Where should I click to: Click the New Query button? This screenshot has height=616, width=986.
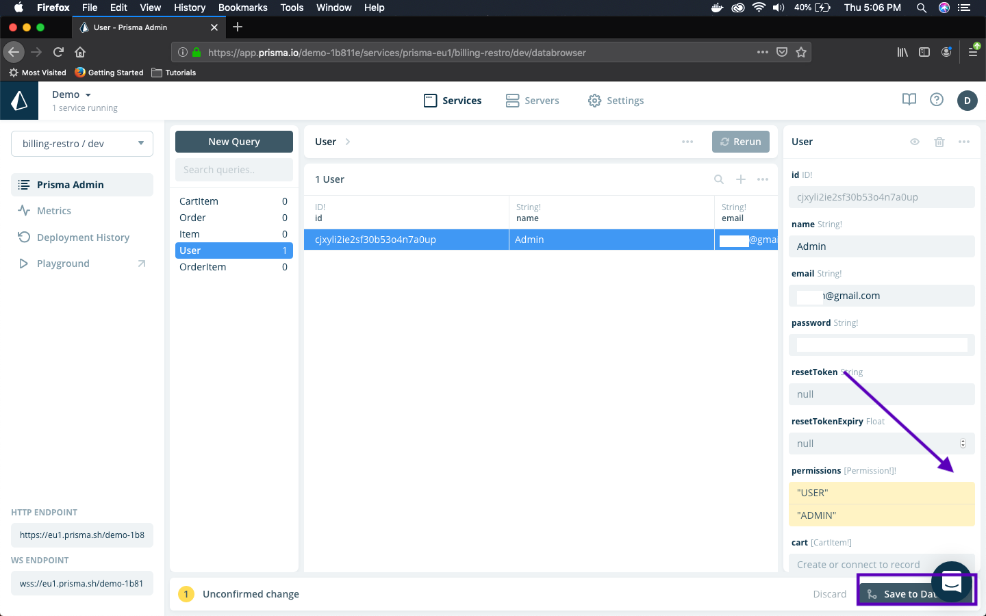click(234, 142)
